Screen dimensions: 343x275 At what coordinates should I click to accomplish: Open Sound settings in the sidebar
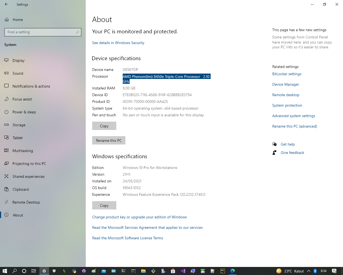[x=43, y=73]
